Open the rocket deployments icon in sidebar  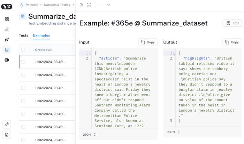point(7,40)
